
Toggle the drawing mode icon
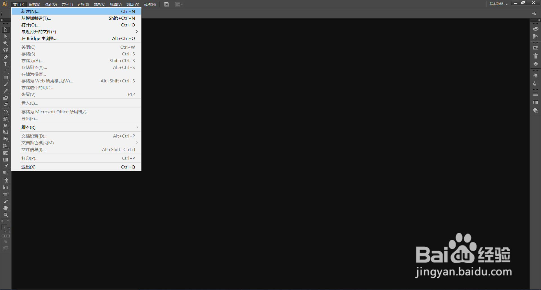6,242
